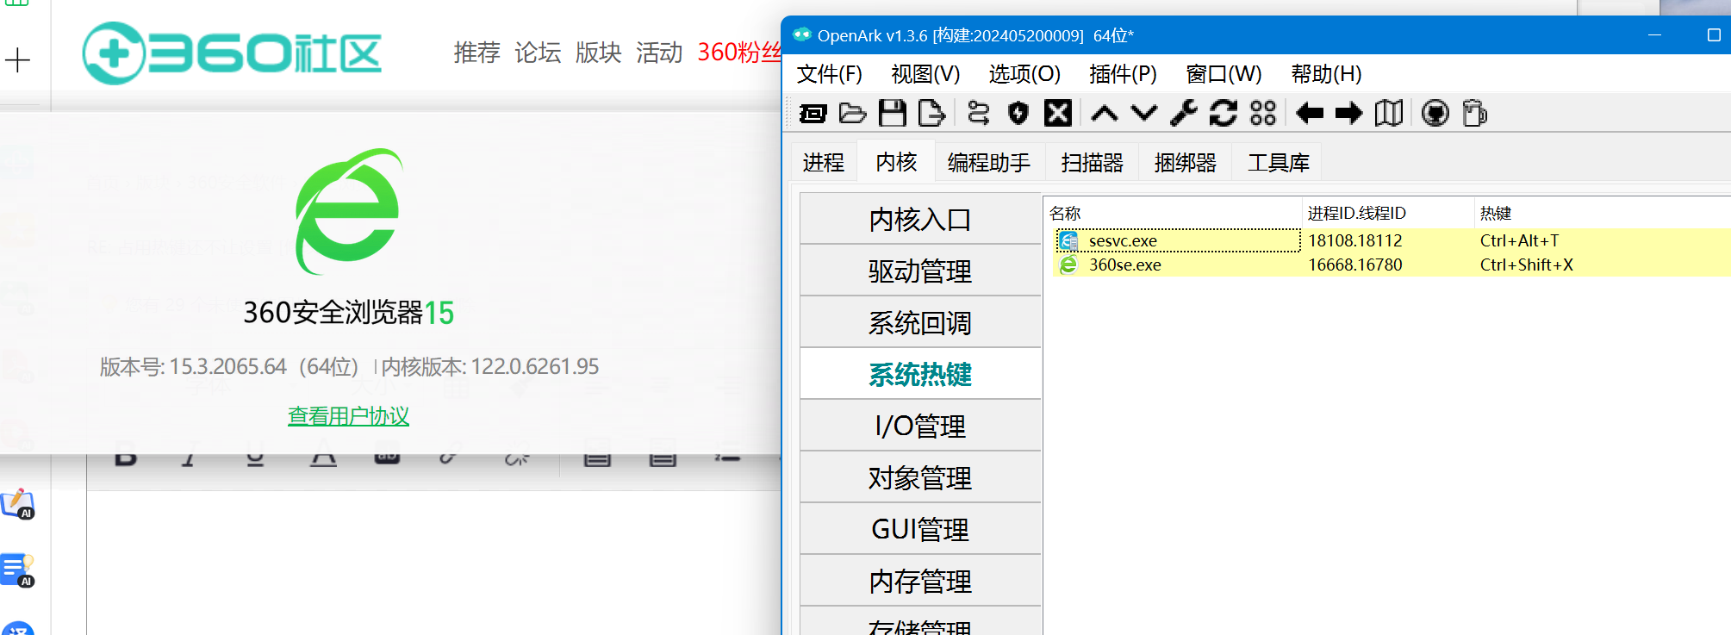Click font color A icon in forum editor
Screen dimensions: 1731x635
[x=323, y=455]
